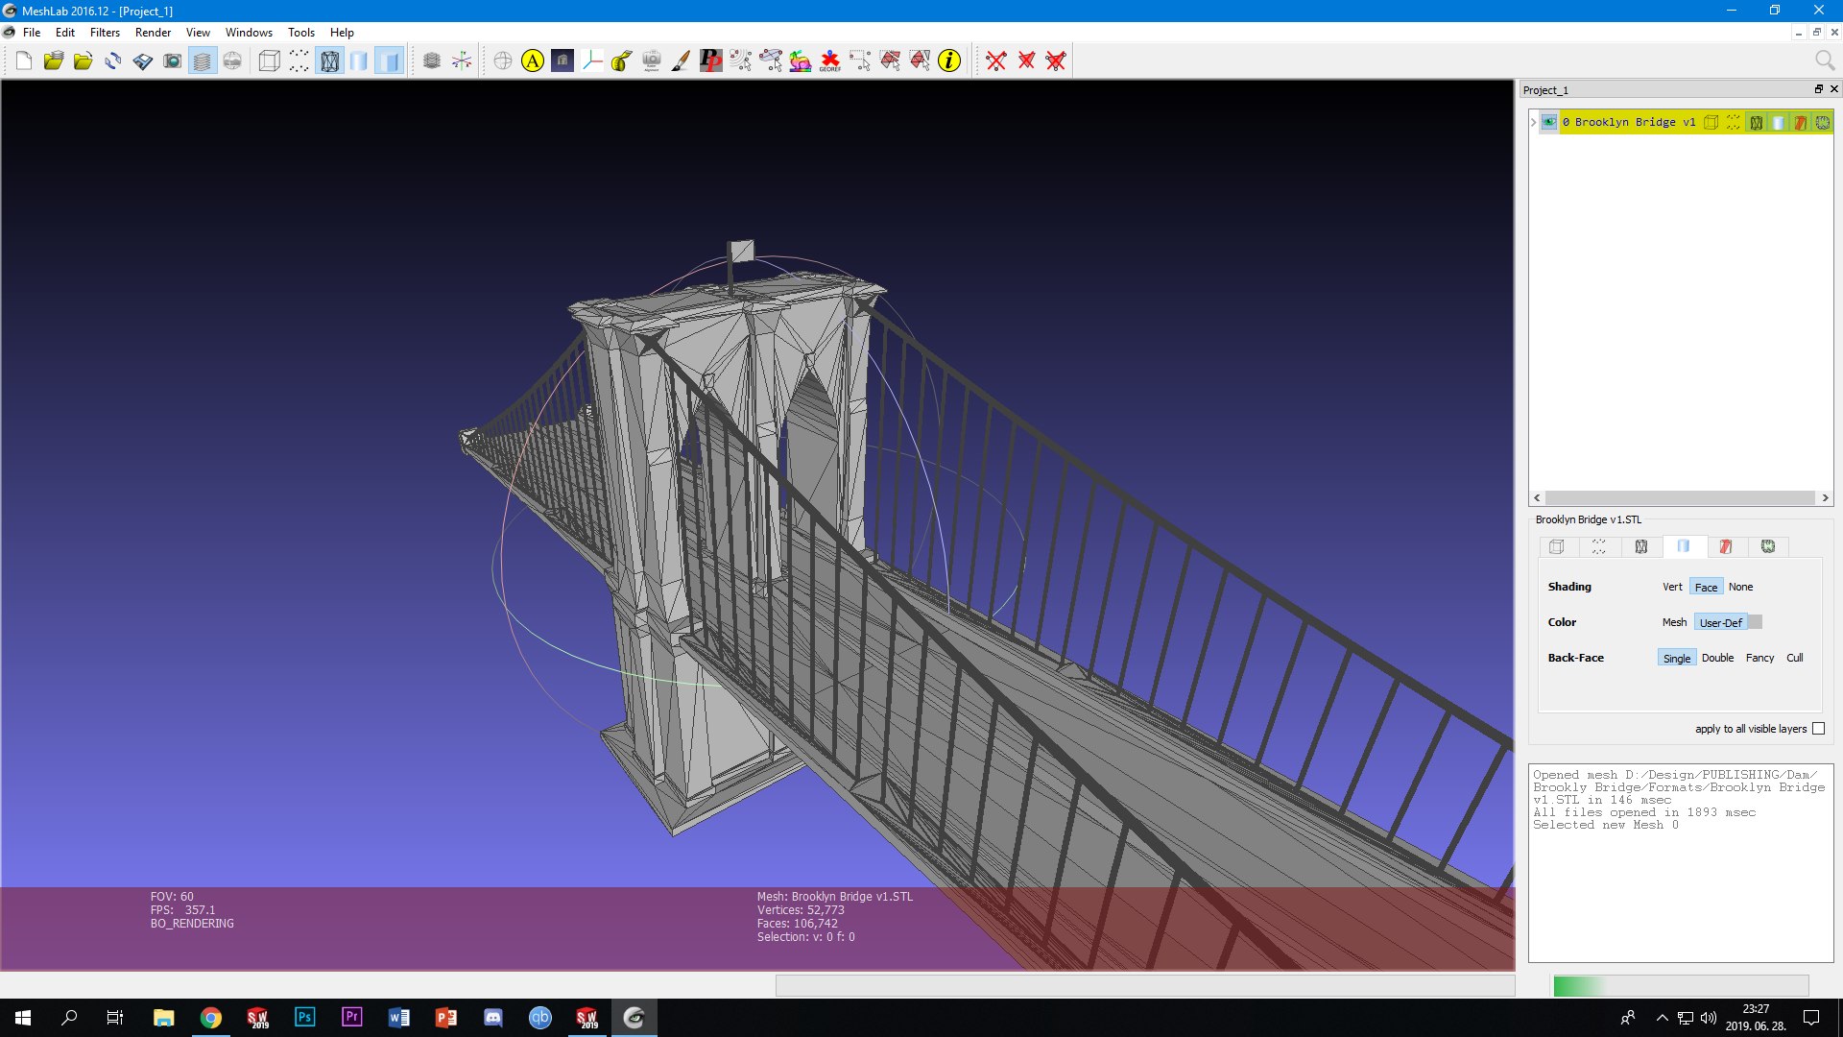Click the Delete Selected Faces red X icon
1843x1037 pixels.
pyautogui.click(x=1026, y=61)
